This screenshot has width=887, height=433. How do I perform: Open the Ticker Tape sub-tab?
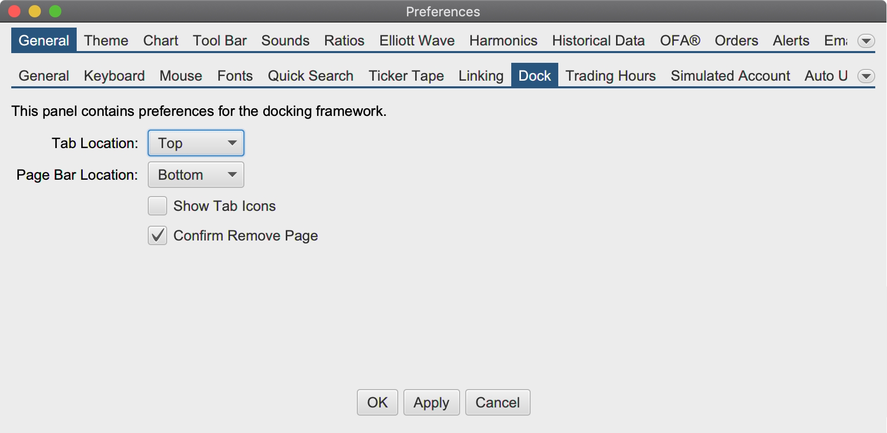click(x=406, y=76)
